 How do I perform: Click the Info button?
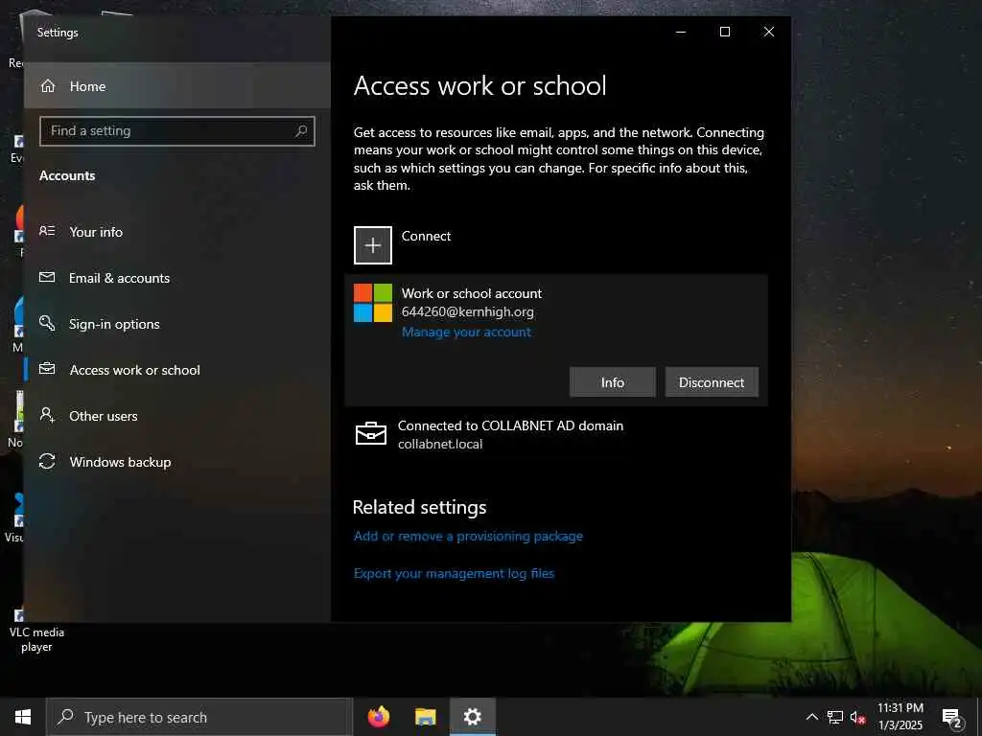click(613, 382)
